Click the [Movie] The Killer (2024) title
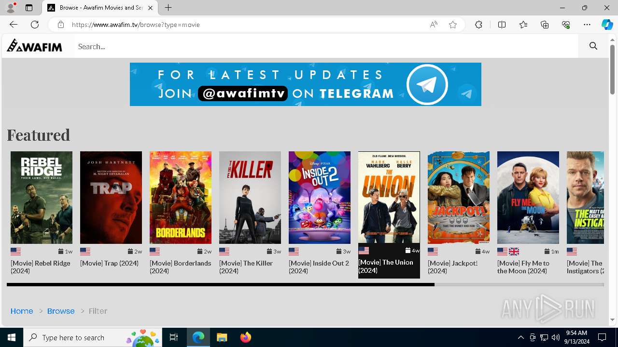The height and width of the screenshot is (347, 618). pos(246,267)
